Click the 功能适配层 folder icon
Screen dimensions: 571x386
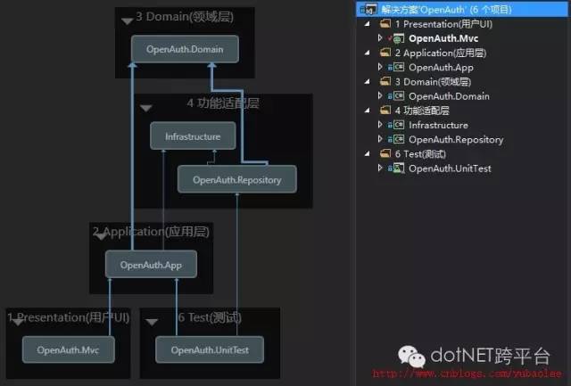point(385,111)
